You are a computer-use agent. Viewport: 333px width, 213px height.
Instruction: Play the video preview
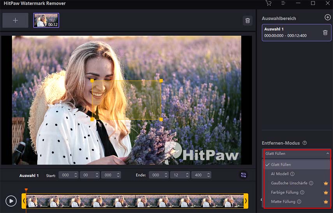coord(11,201)
